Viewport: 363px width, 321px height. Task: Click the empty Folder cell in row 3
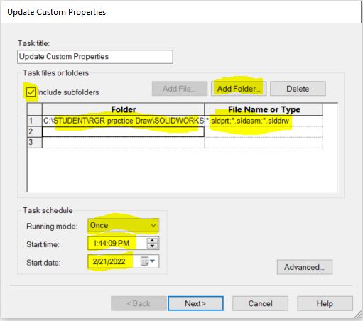pyautogui.click(x=123, y=143)
